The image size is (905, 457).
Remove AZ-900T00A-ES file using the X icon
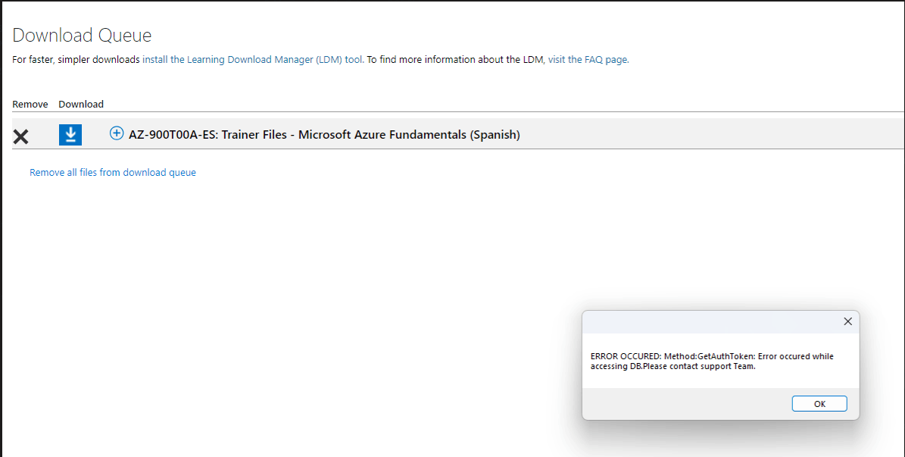click(20, 137)
